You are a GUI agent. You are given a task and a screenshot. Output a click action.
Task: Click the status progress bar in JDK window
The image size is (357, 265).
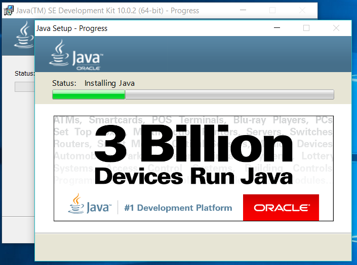coord(25,87)
